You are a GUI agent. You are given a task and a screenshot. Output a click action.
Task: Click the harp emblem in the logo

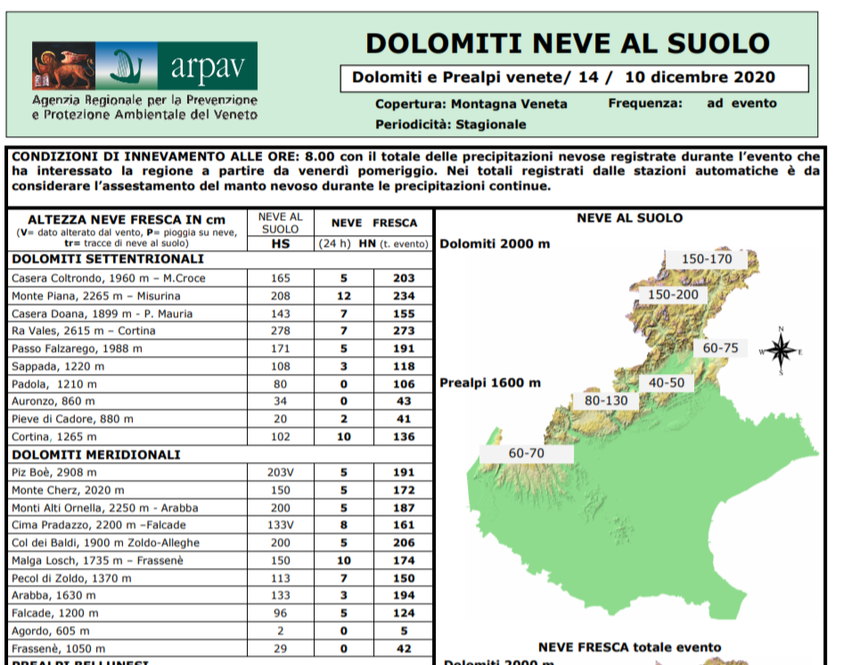point(127,66)
